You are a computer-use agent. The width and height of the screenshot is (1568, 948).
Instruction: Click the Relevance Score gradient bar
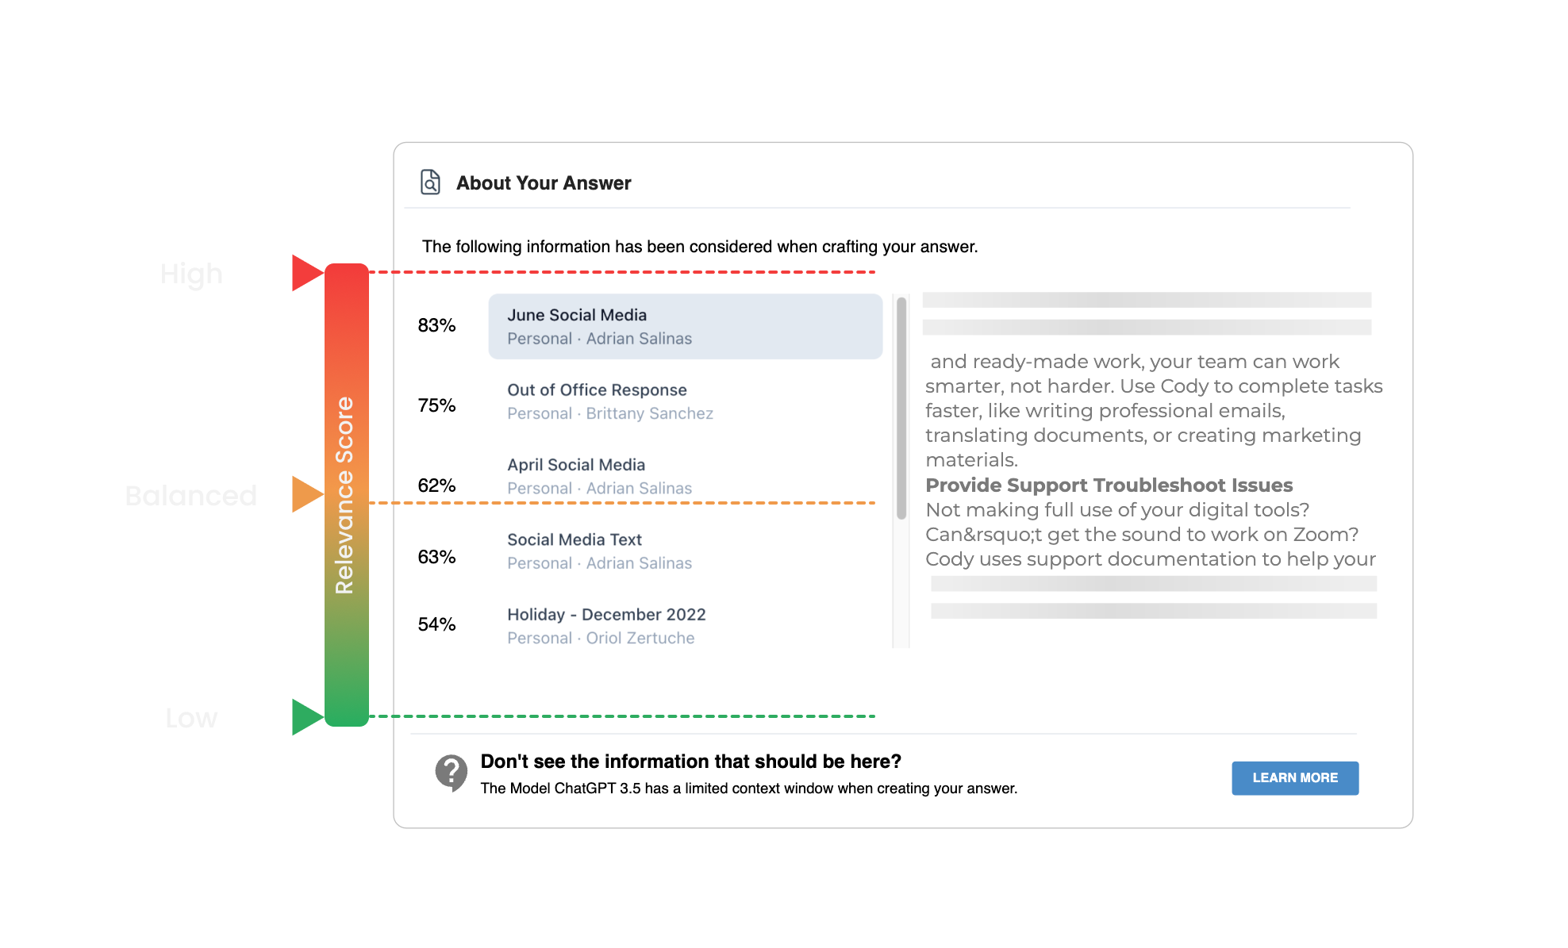point(345,492)
